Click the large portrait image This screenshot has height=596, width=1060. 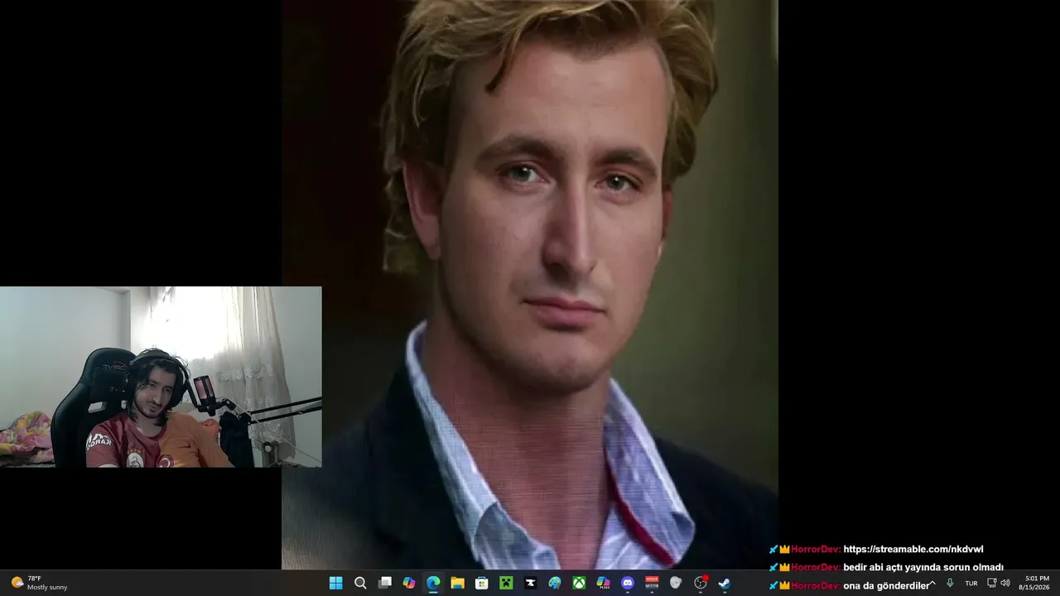coord(530,285)
